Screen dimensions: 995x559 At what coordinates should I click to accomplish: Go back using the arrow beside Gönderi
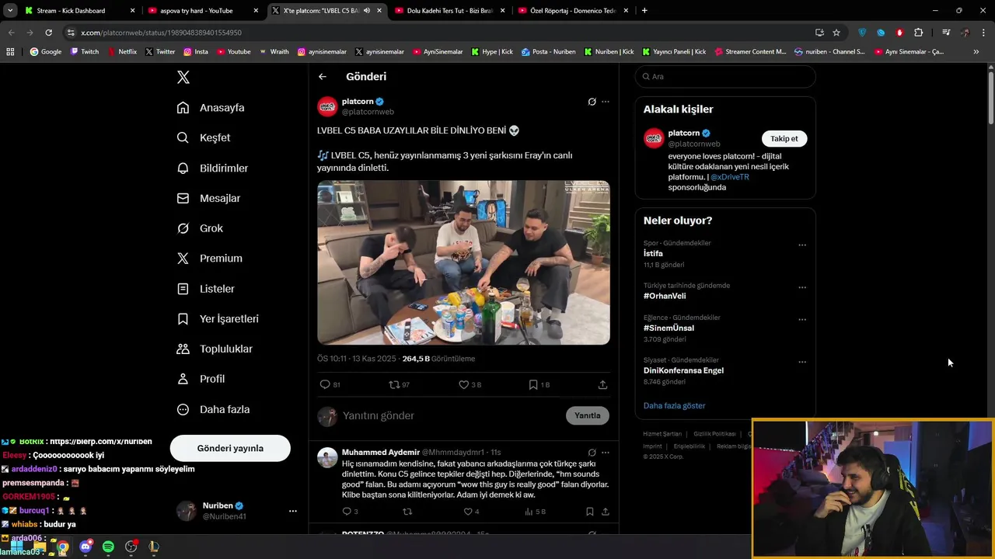(323, 76)
